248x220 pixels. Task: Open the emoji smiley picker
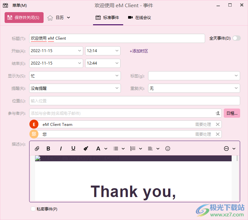(x=168, y=149)
